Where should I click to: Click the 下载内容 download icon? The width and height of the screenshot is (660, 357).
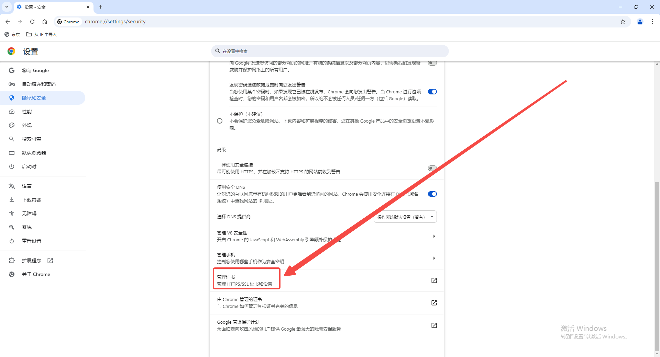(x=12, y=200)
